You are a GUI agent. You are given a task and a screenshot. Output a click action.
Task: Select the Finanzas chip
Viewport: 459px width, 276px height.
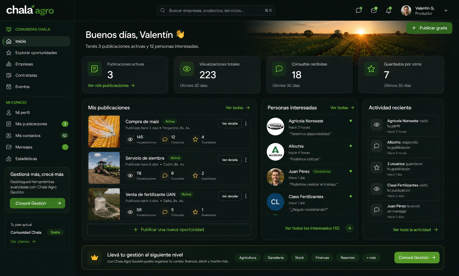322,258
